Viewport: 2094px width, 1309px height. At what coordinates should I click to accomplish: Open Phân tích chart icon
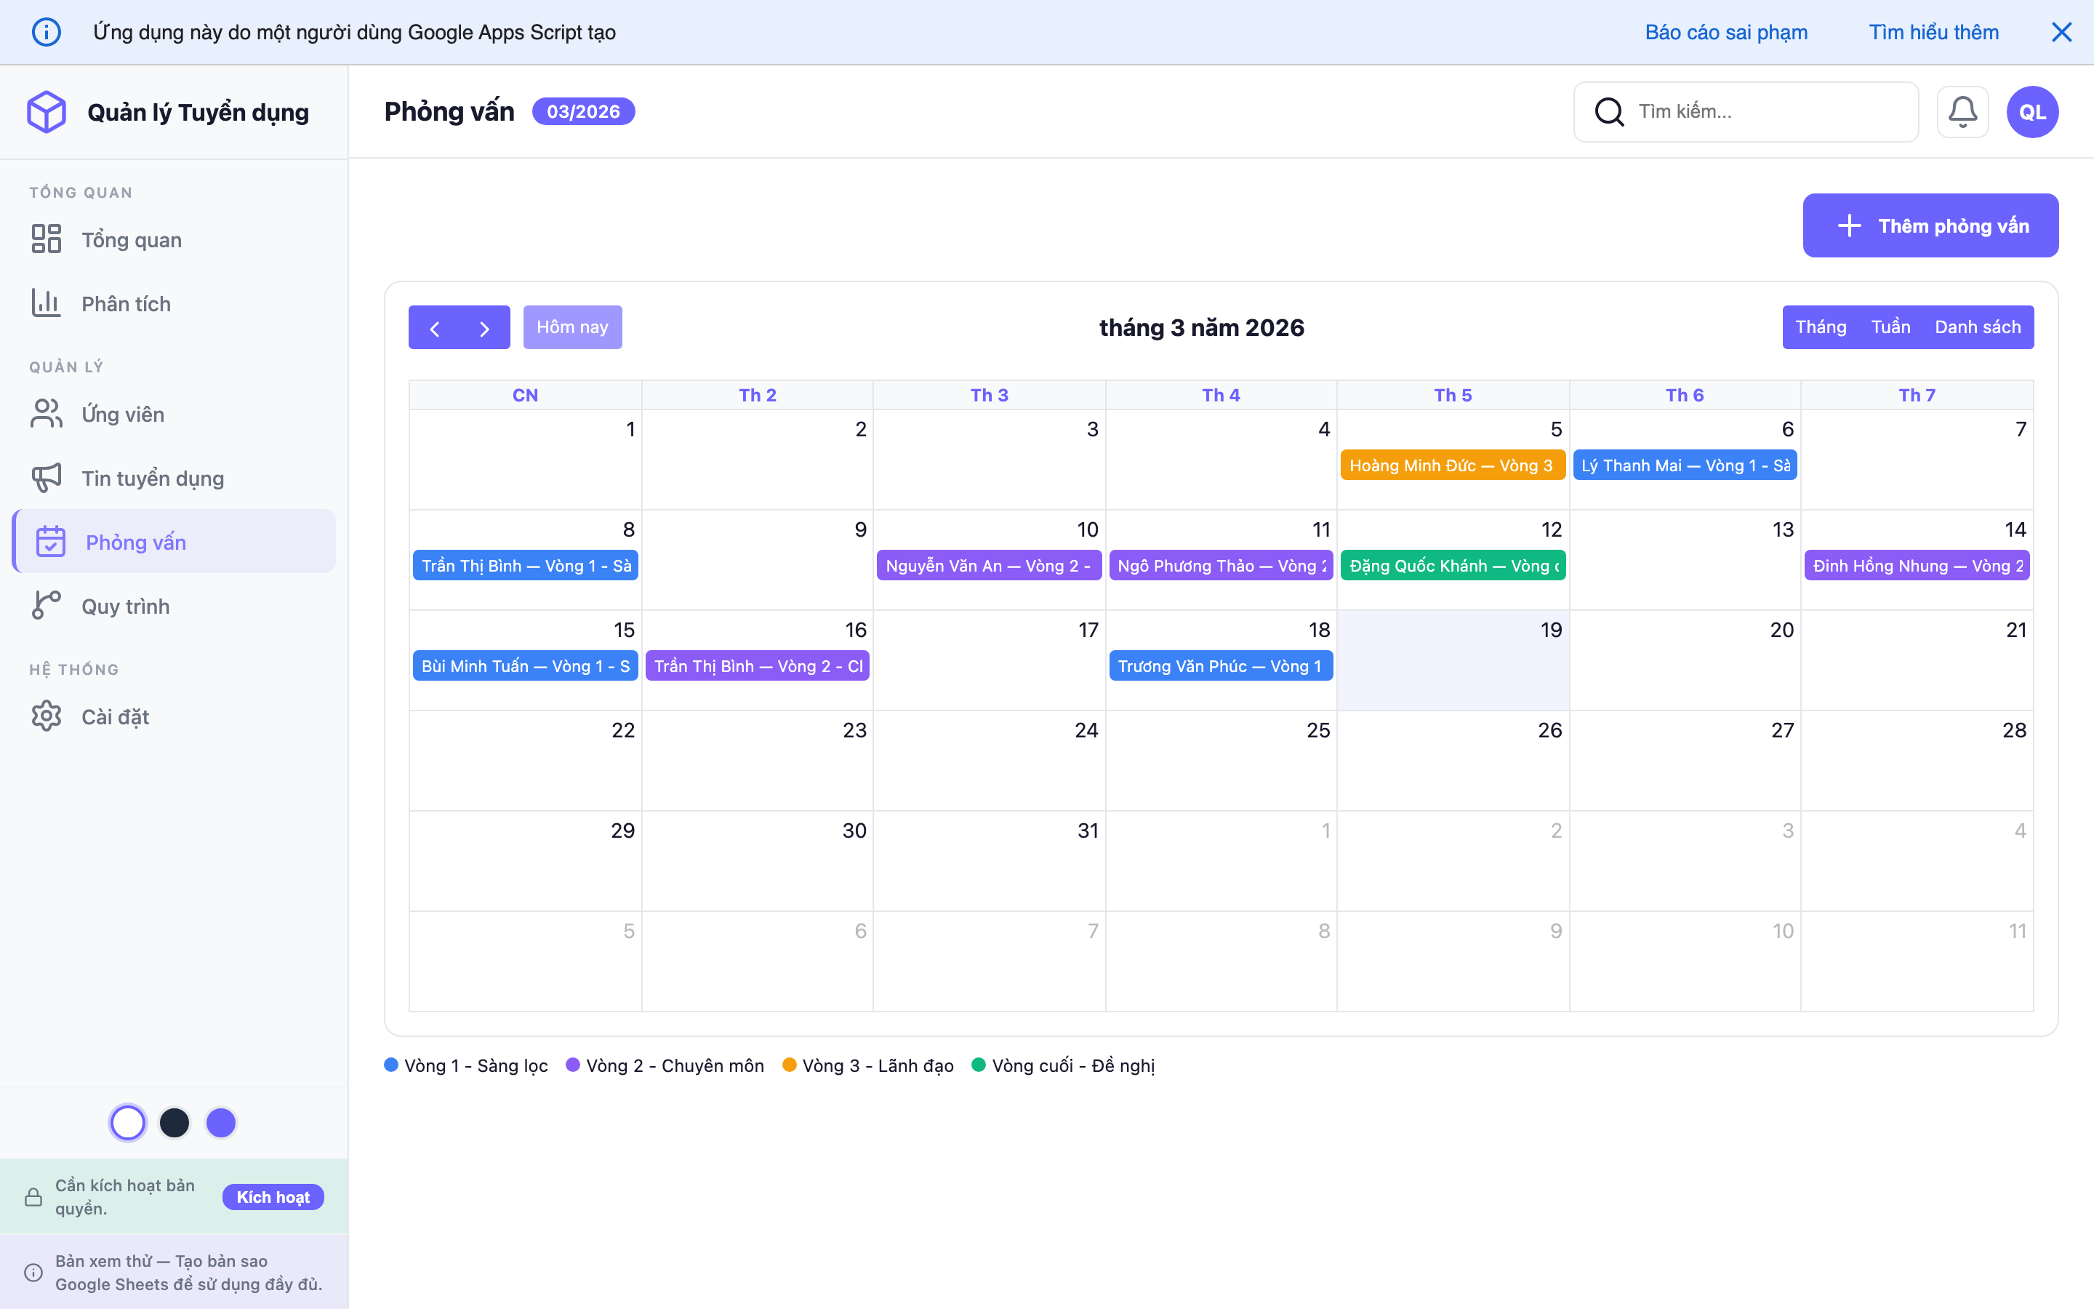(47, 303)
